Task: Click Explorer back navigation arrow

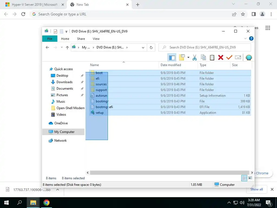Action: click(47, 47)
